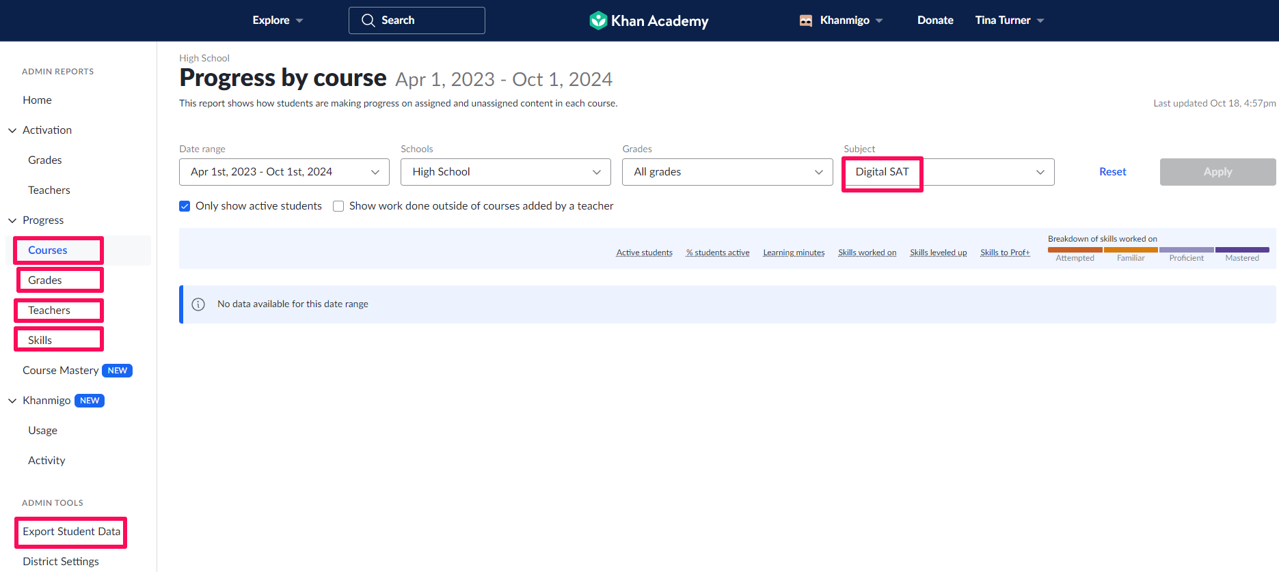Open Teachers under Activation
Image resolution: width=1279 pixels, height=572 pixels.
click(49, 190)
